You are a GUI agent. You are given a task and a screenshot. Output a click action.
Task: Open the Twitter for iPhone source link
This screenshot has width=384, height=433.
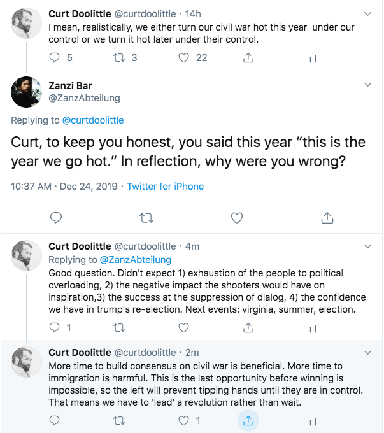pos(165,187)
